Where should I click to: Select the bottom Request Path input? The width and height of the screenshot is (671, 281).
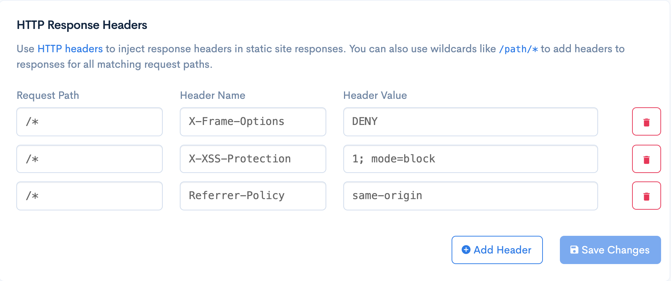[89, 196]
